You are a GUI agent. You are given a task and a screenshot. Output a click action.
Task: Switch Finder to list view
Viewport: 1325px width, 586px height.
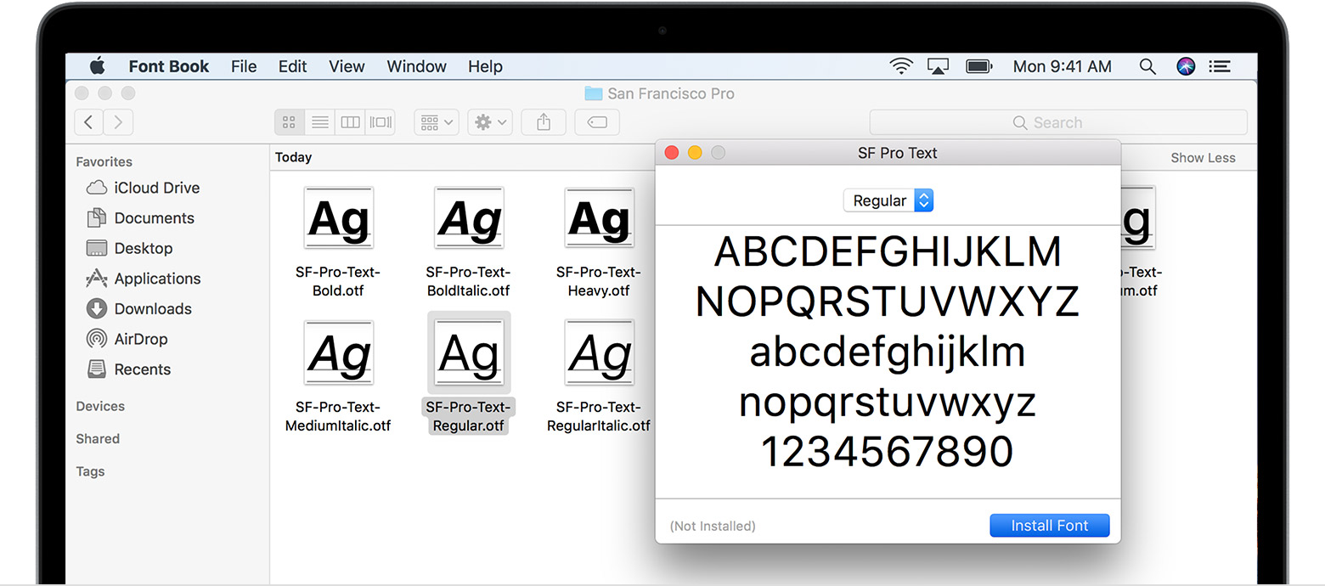(x=319, y=121)
